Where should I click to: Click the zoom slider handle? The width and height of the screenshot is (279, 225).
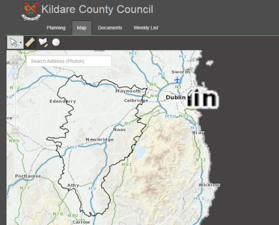tap(15, 117)
